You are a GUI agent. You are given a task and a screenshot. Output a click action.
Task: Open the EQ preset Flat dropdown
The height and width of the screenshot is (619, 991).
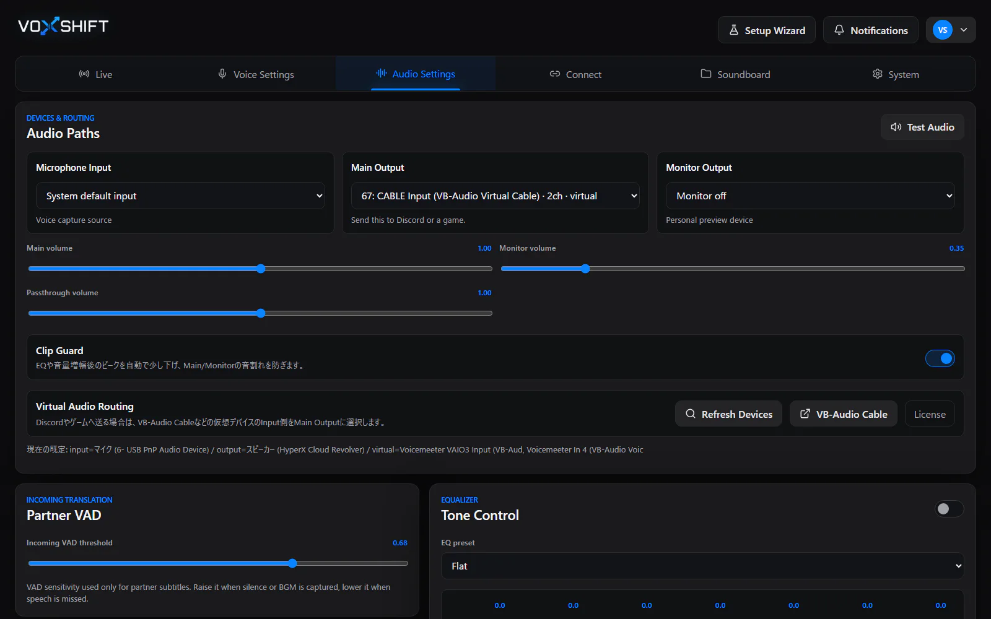702,566
